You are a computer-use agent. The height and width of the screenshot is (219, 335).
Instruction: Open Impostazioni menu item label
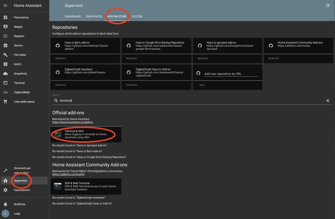[x=22, y=190]
